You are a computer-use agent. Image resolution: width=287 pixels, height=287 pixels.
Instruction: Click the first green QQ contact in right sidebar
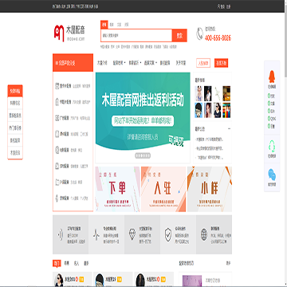[x=272, y=96]
